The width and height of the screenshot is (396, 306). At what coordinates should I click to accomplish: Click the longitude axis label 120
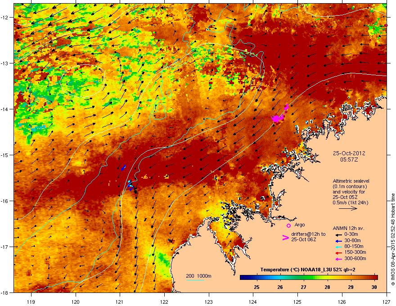coord(76,301)
